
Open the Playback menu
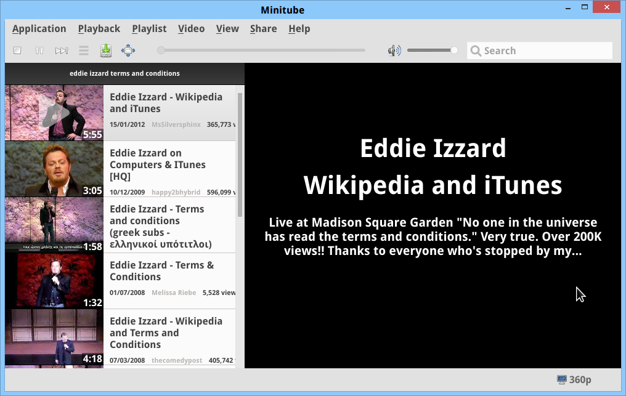click(99, 29)
